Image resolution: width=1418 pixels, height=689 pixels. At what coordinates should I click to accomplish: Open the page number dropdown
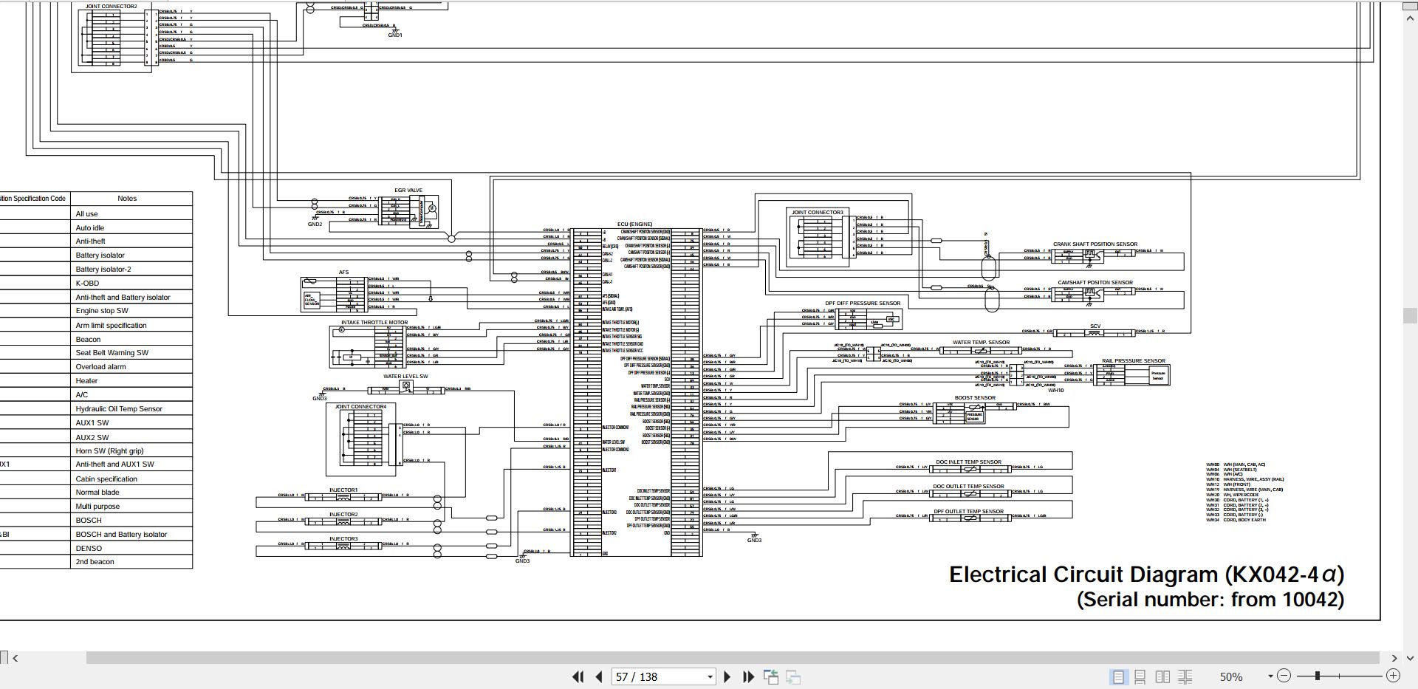coord(710,676)
